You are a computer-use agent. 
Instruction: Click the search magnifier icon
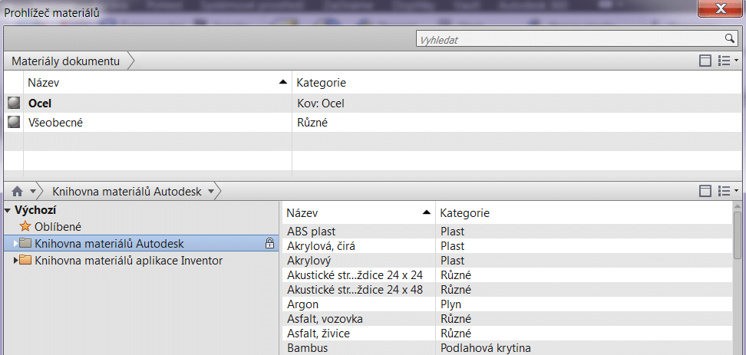(x=729, y=38)
